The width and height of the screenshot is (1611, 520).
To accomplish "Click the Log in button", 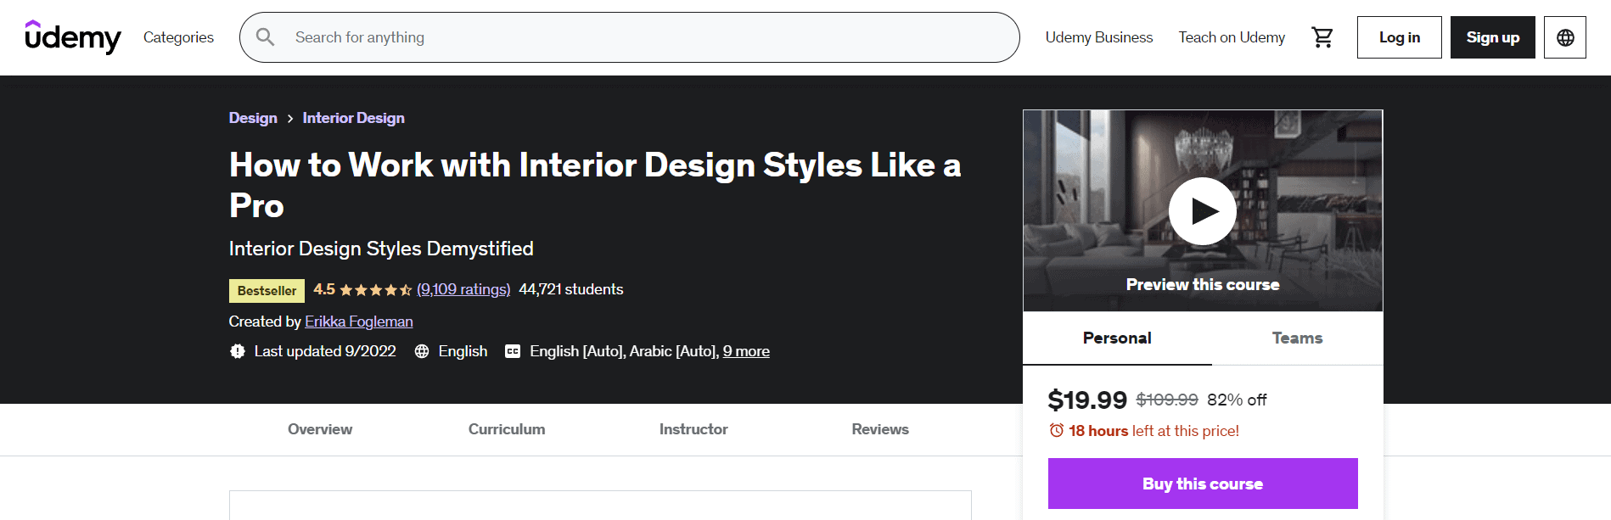I will coord(1400,37).
